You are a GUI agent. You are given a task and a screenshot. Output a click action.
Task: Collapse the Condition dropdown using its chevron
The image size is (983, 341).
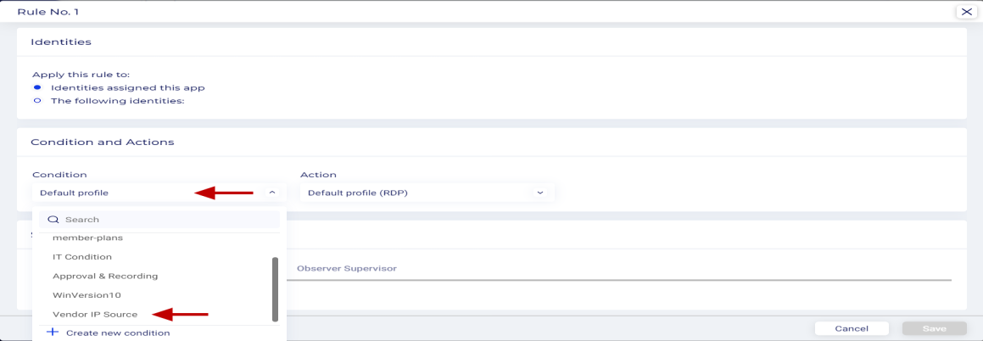click(272, 193)
